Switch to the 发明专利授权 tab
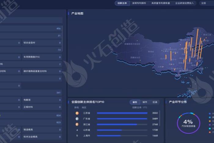The image size is (214, 143). (139, 3)
